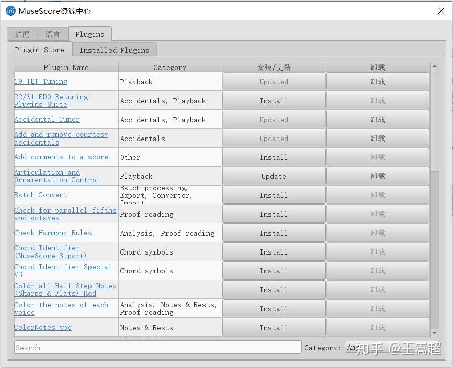Update the Articulation and Ornamentation Control plugin

point(274,176)
